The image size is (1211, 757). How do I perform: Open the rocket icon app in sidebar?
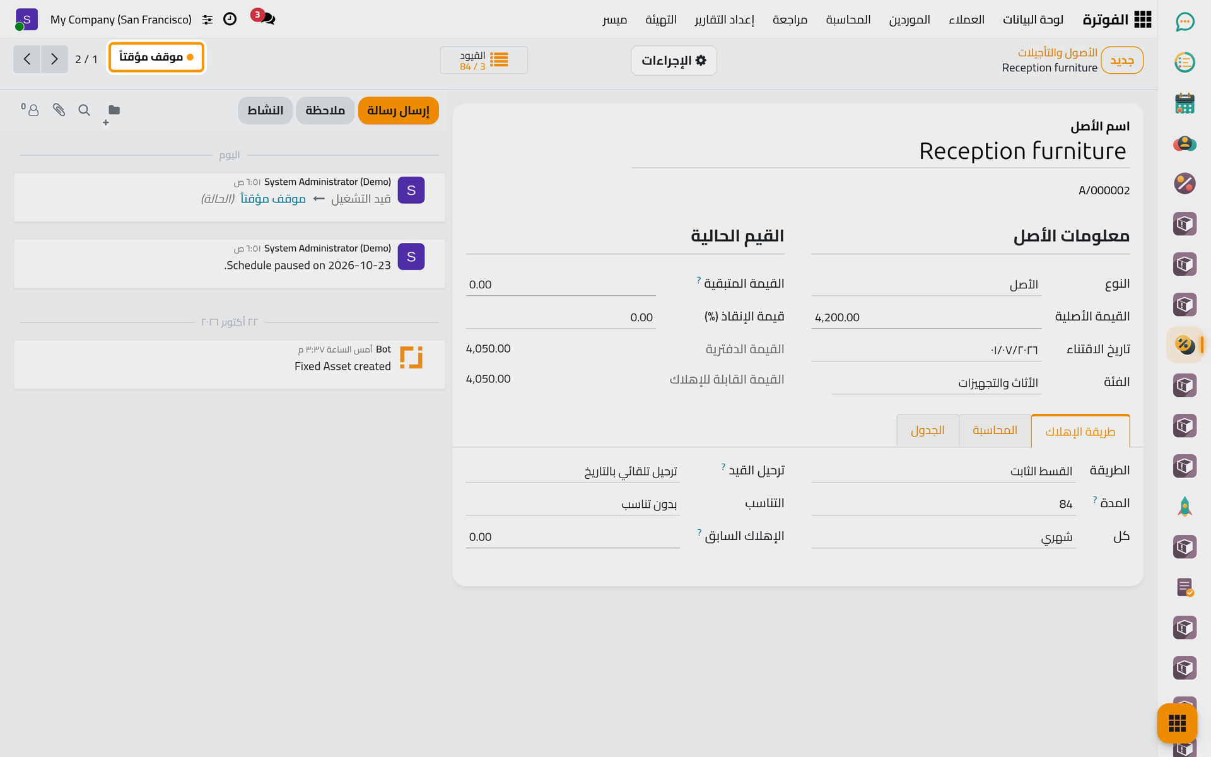pos(1185,507)
